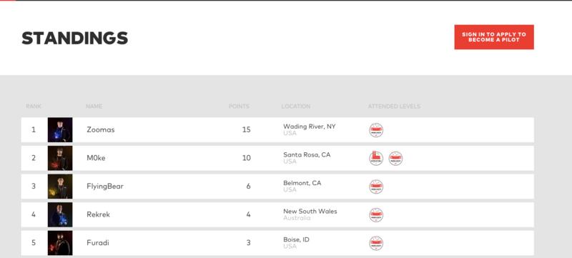Select the pilot name FlyingBear

(105, 187)
